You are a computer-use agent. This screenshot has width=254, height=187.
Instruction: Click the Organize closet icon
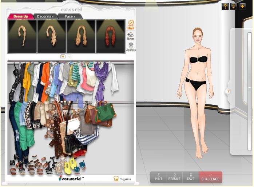tap(122, 179)
